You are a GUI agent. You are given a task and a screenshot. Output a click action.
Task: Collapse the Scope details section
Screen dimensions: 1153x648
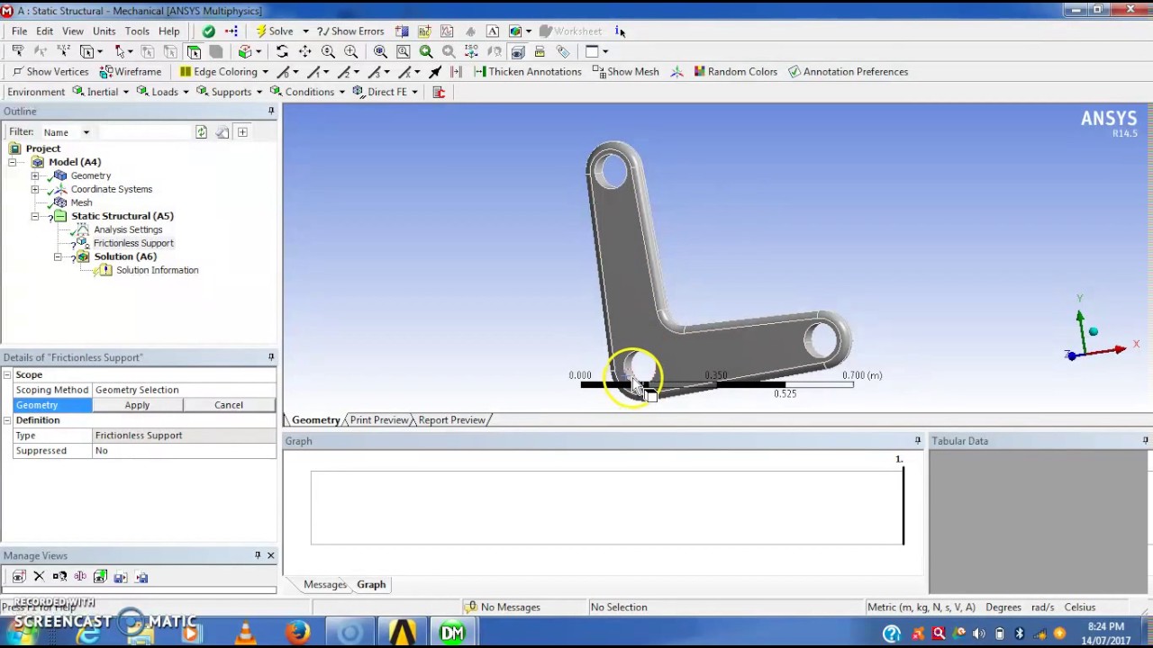tap(7, 374)
